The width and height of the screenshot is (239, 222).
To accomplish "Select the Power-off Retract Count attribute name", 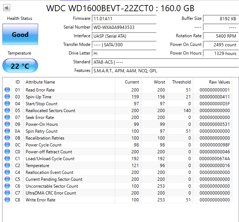I will click(49, 152).
